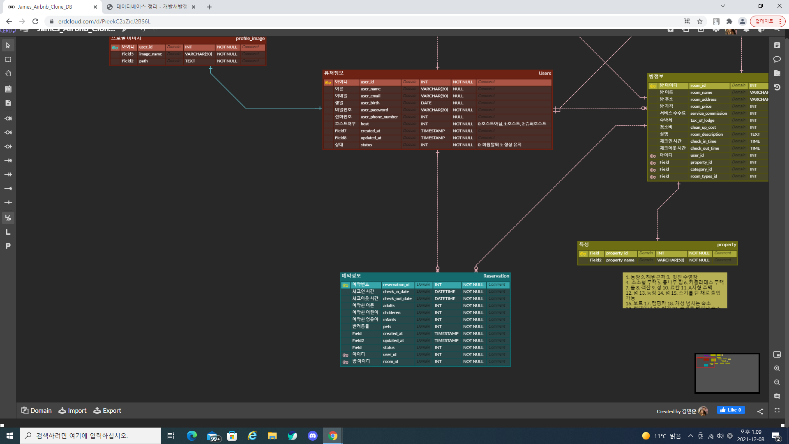The height and width of the screenshot is (444, 789).
Task: Expand the system tray hidden icons
Action: tap(690, 436)
